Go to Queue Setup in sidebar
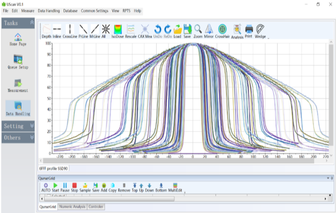The image size is (336, 213). pos(18,62)
